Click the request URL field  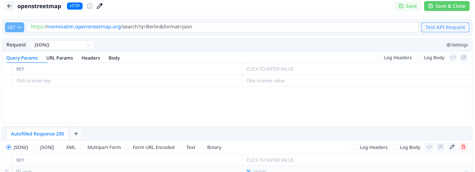click(x=223, y=27)
